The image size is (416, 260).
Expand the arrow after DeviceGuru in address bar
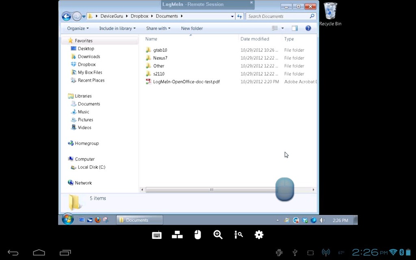click(x=127, y=16)
